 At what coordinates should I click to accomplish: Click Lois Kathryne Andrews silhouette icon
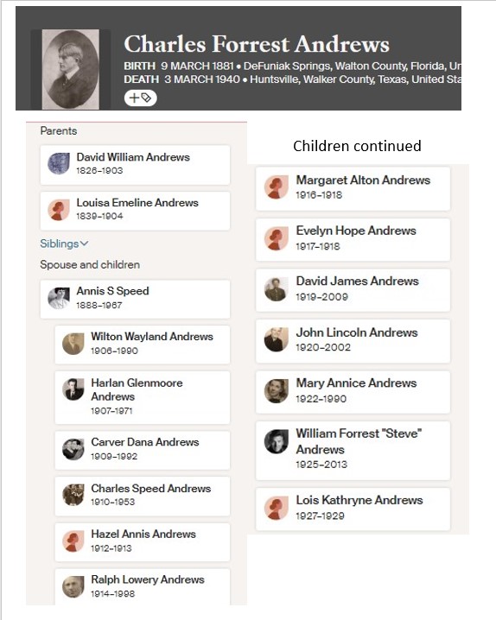click(x=276, y=508)
